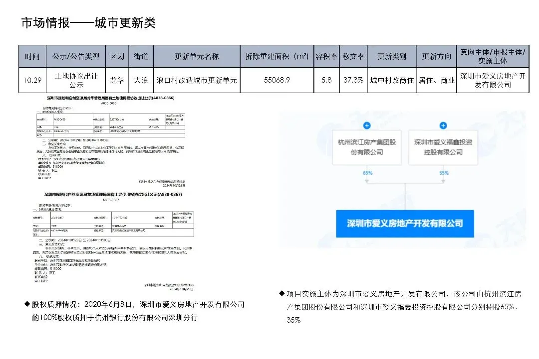
Task: Click the 65% shareholding label
Action: click(x=367, y=173)
